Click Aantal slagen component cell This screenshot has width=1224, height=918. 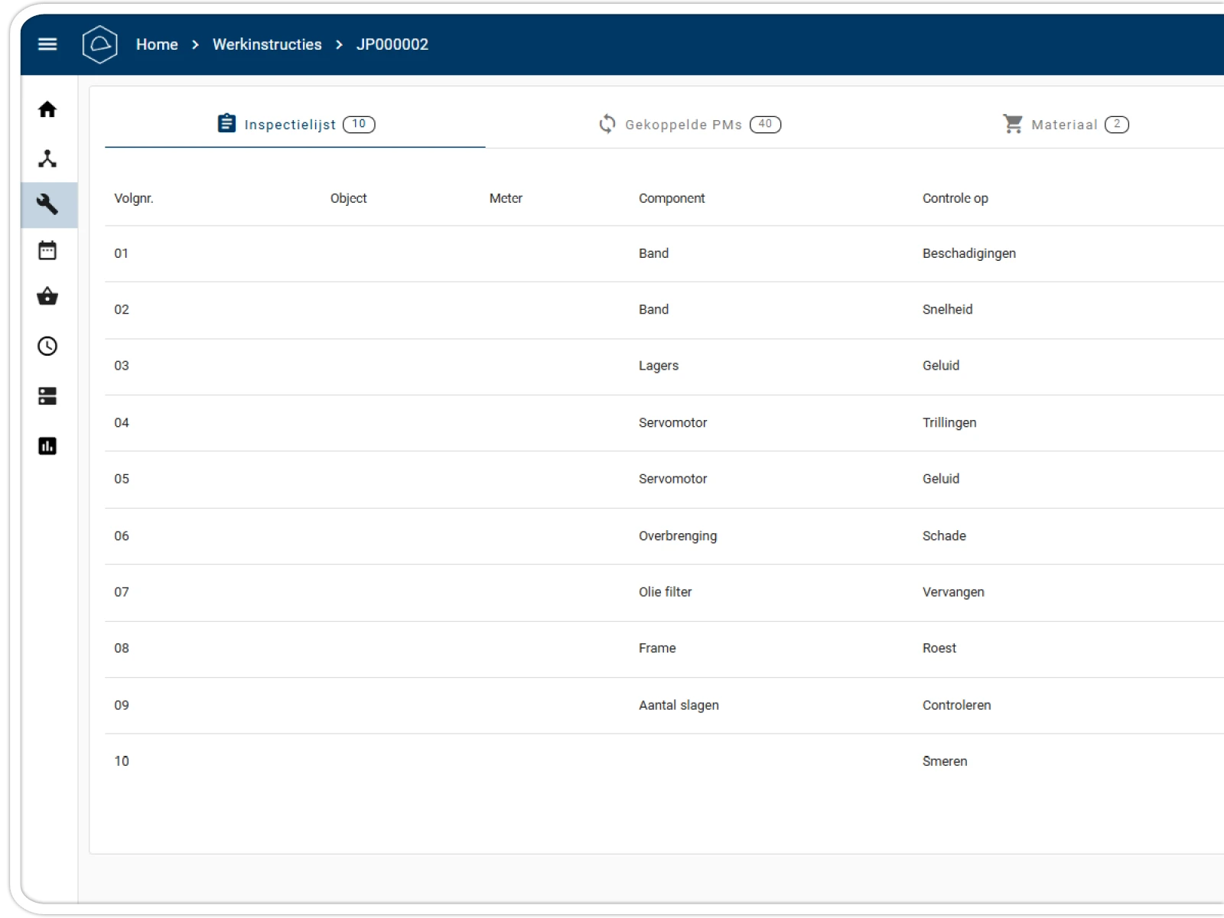coord(679,705)
